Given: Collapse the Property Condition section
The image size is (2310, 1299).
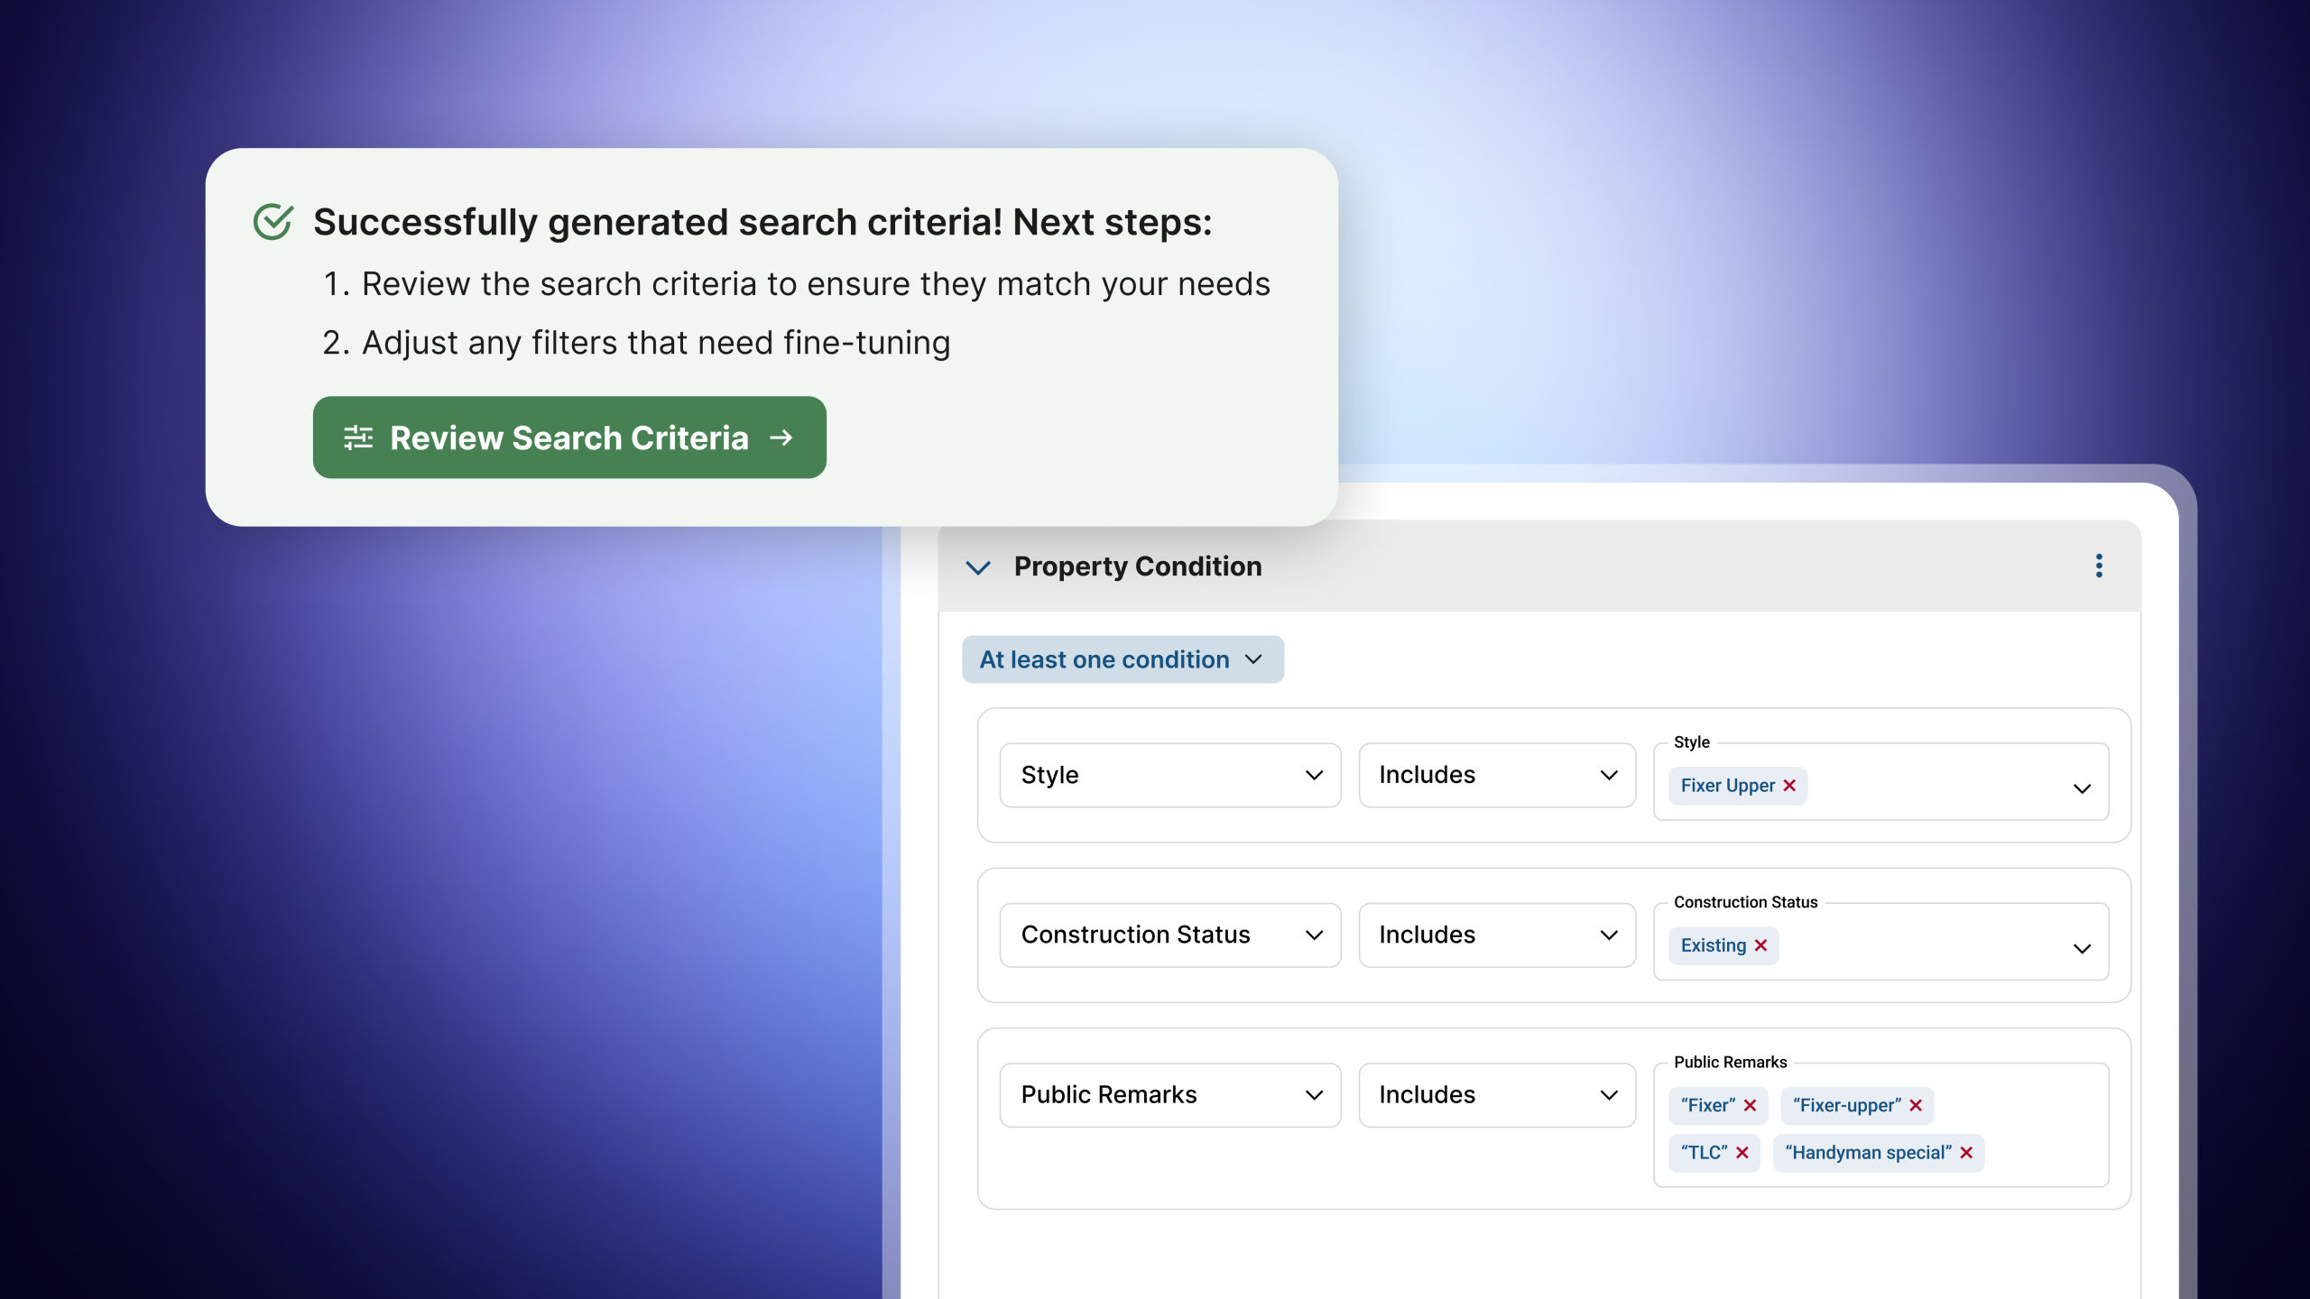Looking at the screenshot, I should point(978,567).
